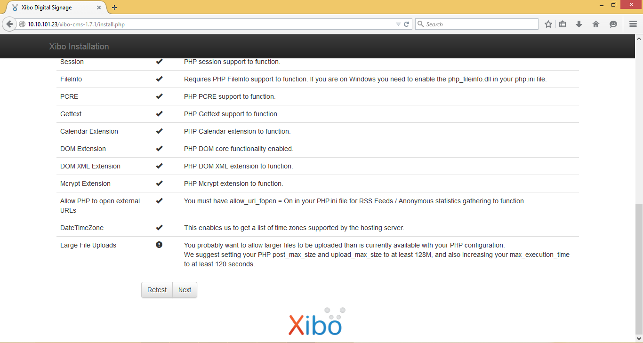Open a new browser tab
The width and height of the screenshot is (643, 343).
pos(114,7)
